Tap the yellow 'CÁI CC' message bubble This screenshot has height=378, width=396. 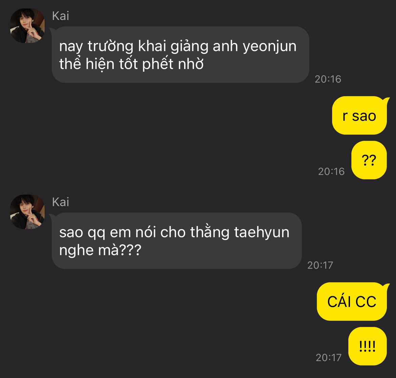[352, 302]
